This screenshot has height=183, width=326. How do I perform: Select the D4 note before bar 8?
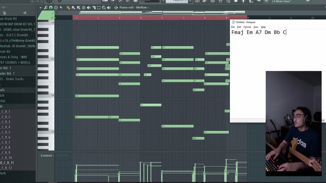(198, 90)
